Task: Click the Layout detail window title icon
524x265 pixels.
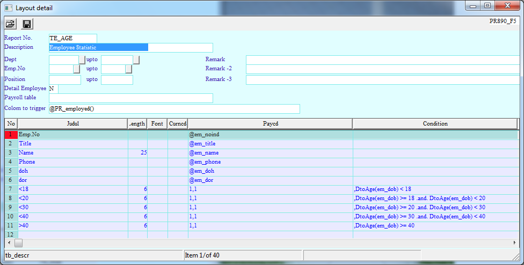Action: 8,8
